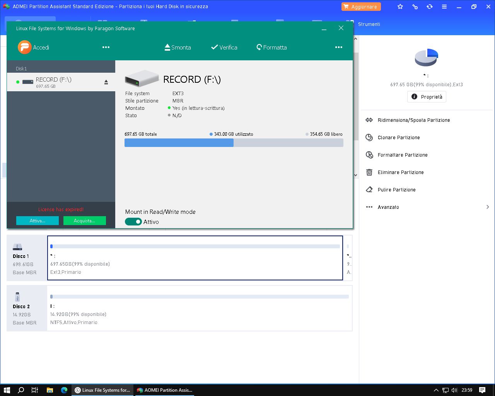Eject RECORD (F:\) using the sidebar eject icon
Image resolution: width=495 pixels, height=396 pixels.
(x=106, y=82)
